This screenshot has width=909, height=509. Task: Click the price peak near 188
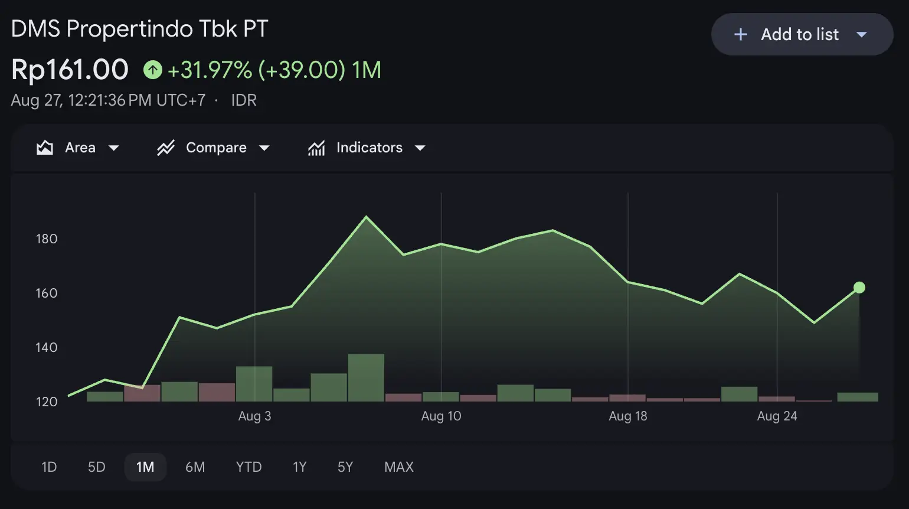click(x=367, y=217)
